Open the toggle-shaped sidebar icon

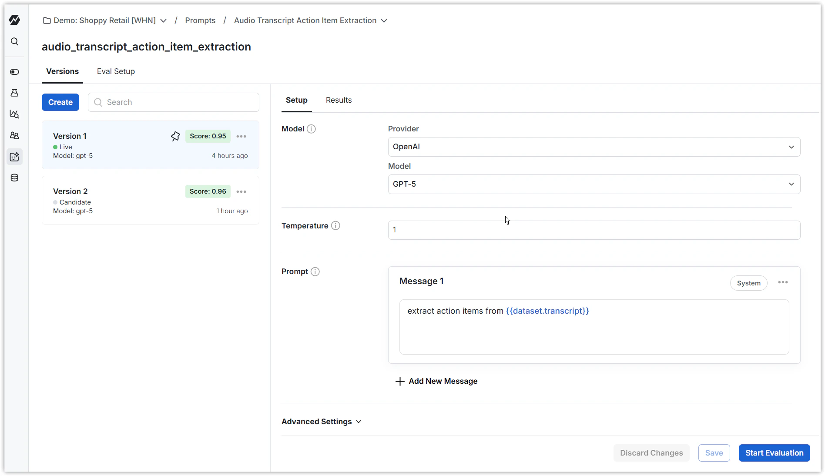pos(14,72)
